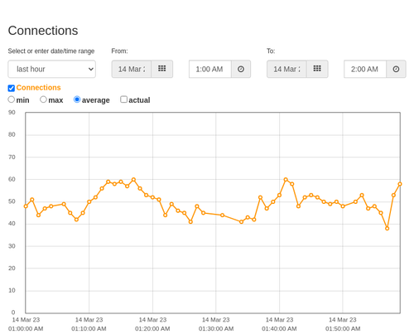
Task: Click the Connections page heading
Action: coord(43,31)
